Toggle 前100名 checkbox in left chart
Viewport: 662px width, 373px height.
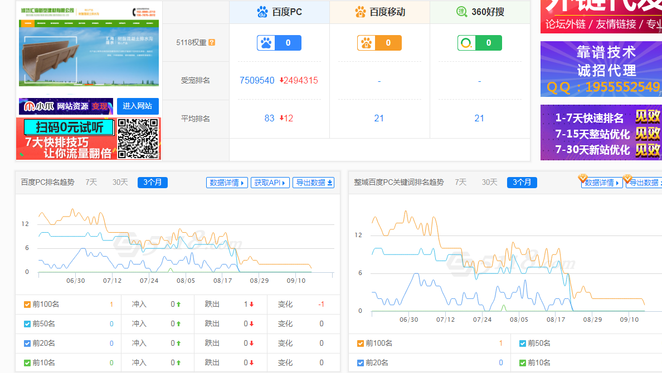pos(27,304)
